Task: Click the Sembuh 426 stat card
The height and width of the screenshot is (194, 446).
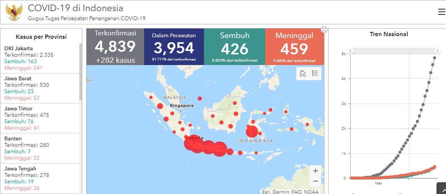Action: [x=234, y=46]
